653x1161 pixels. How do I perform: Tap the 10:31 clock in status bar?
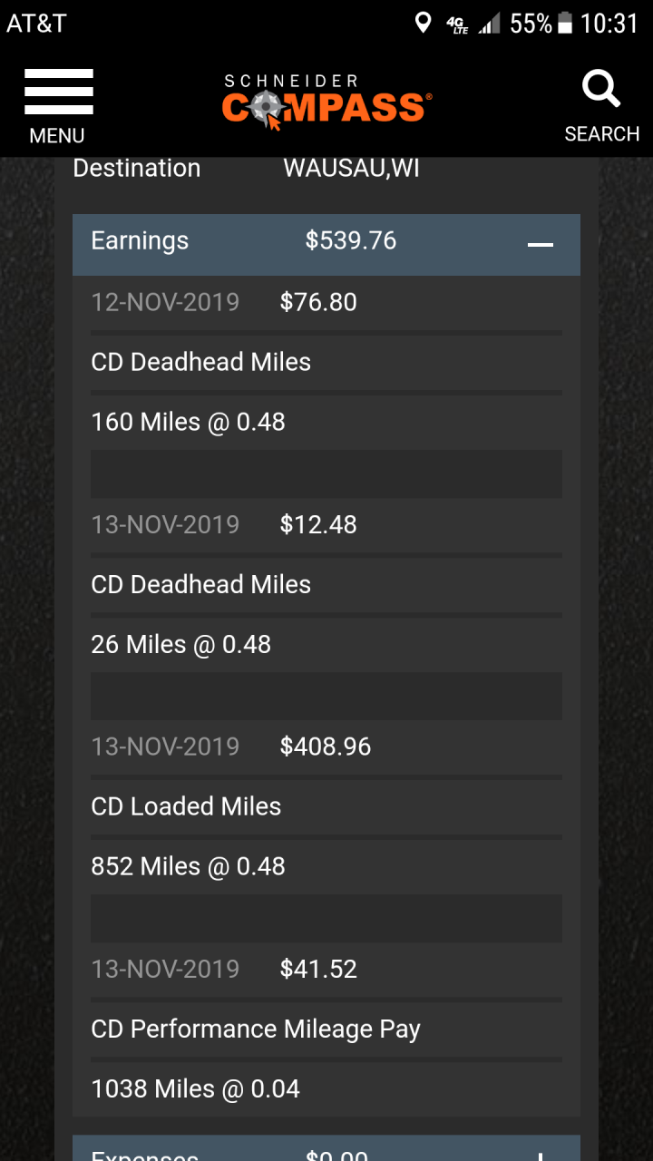(609, 24)
